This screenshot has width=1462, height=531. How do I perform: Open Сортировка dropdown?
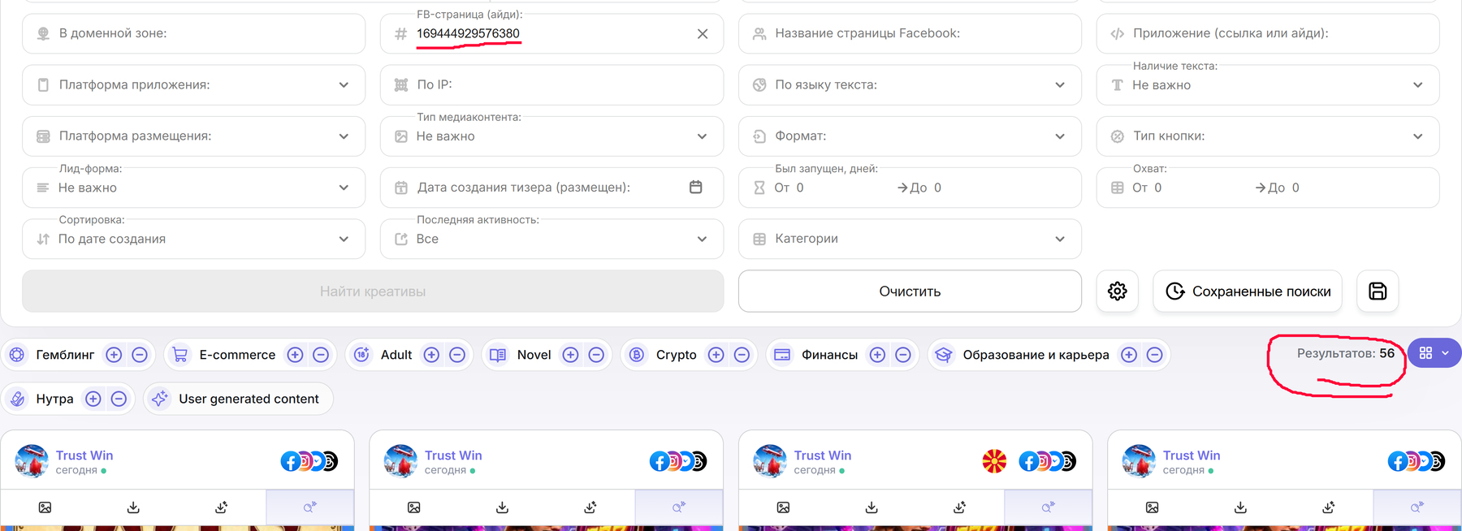(x=193, y=239)
